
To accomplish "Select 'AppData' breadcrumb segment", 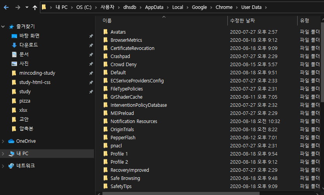I will click(154, 7).
